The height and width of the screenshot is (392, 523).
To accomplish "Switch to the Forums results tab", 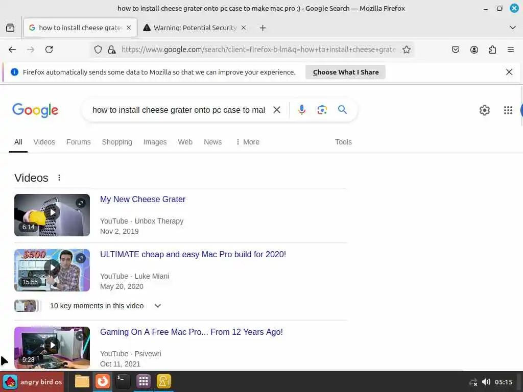I will 78,142.
